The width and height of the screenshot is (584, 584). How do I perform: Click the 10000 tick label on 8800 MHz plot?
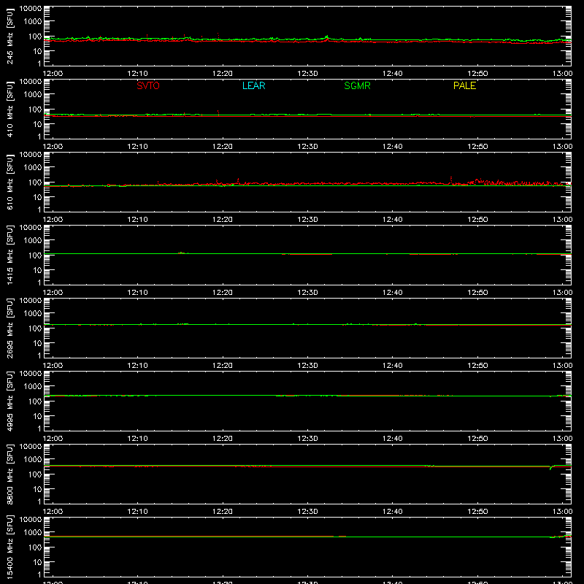tap(31, 447)
